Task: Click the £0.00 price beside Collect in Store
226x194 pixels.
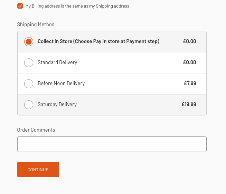Action: pyautogui.click(x=189, y=41)
